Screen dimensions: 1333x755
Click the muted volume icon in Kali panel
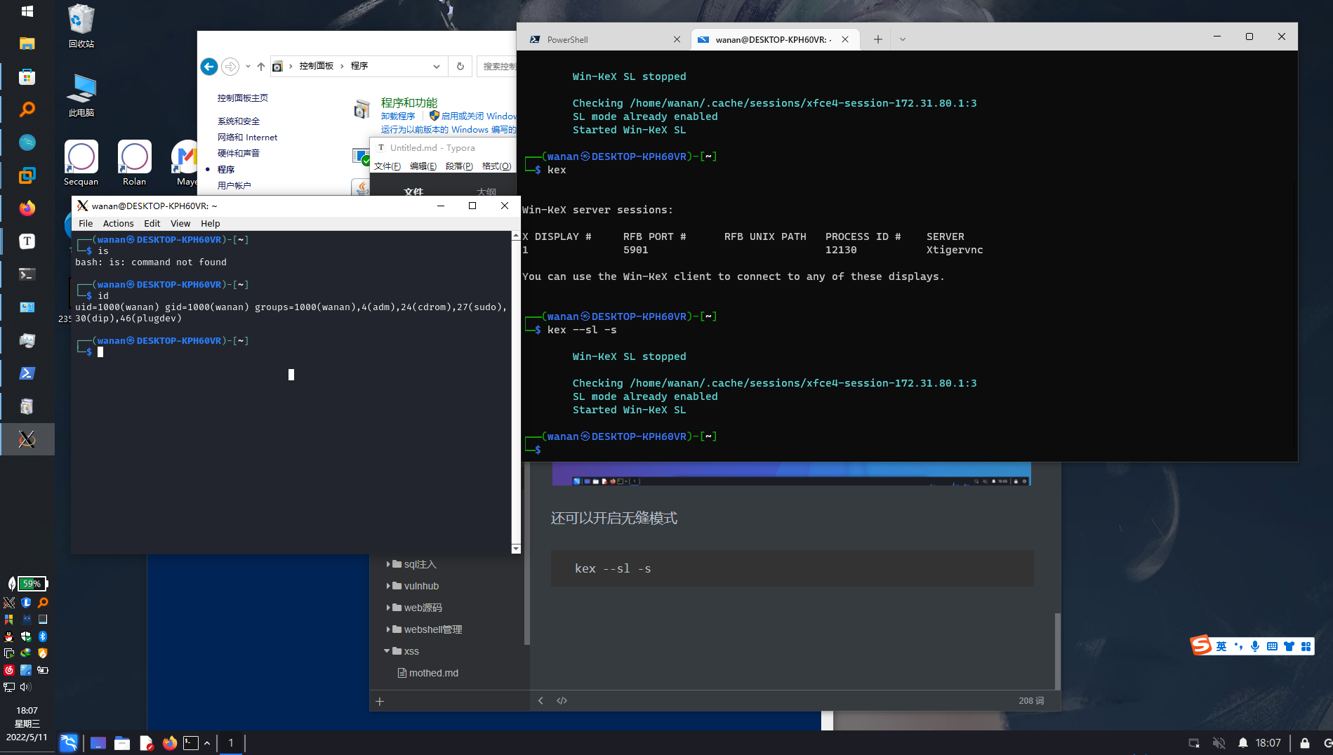click(1219, 743)
